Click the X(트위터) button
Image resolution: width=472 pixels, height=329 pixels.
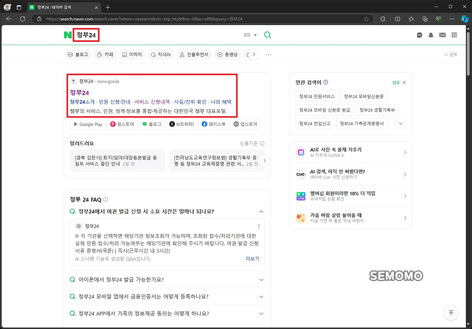point(182,124)
